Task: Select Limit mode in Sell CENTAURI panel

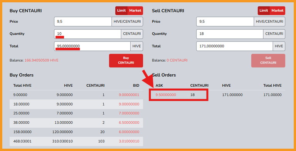Action: click(264, 10)
